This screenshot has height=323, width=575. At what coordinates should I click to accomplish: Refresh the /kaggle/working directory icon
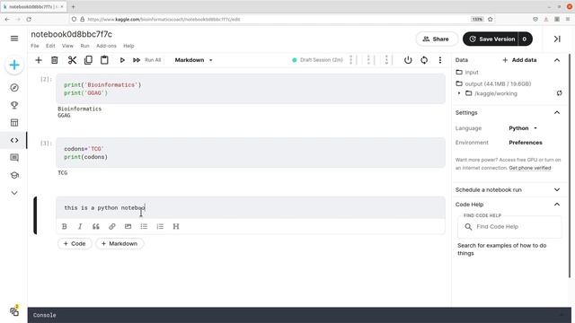point(559,93)
